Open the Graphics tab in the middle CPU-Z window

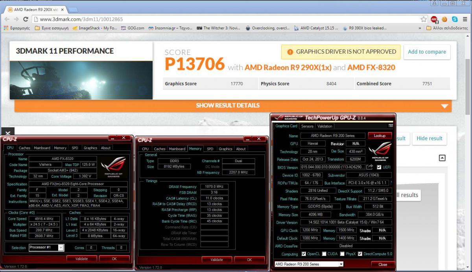tap(225, 149)
